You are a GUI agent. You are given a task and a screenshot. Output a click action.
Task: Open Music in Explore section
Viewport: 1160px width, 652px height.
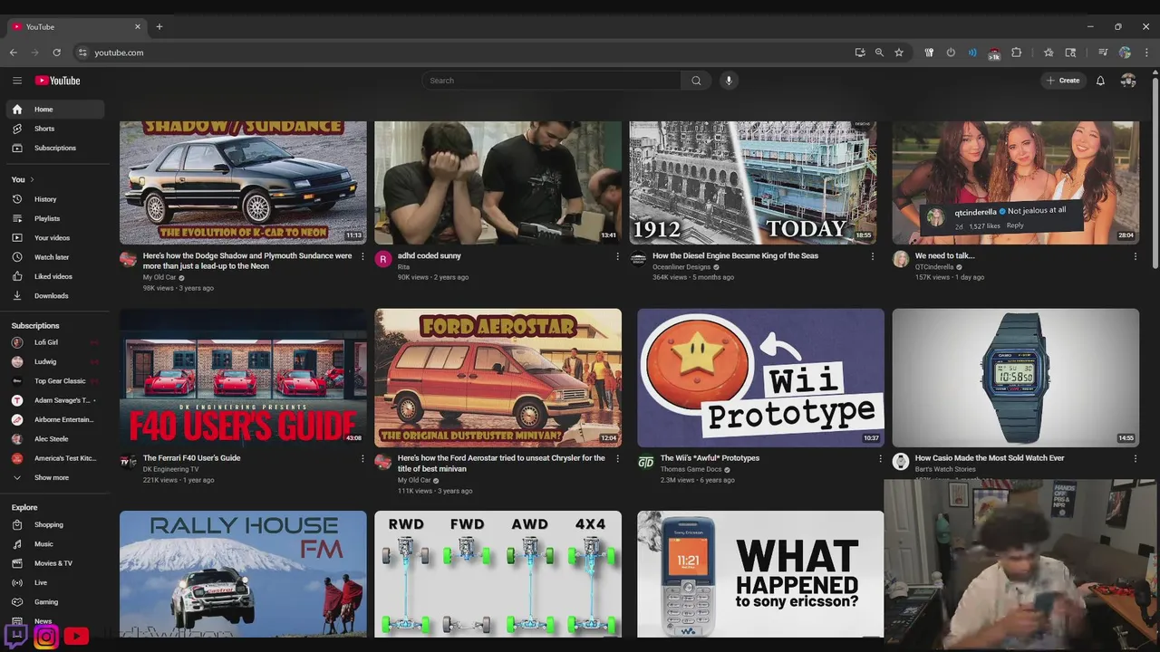pyautogui.click(x=54, y=544)
